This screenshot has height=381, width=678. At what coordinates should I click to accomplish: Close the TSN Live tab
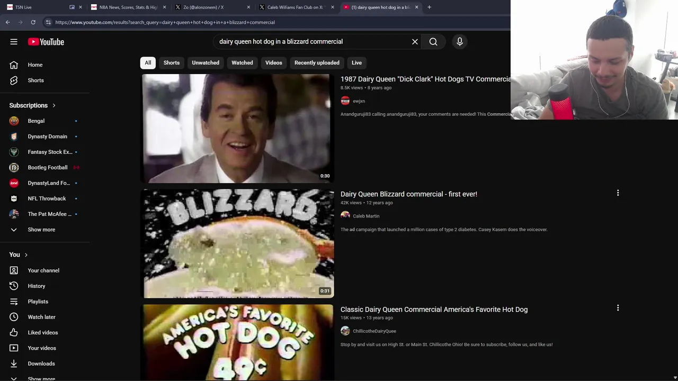81,7
